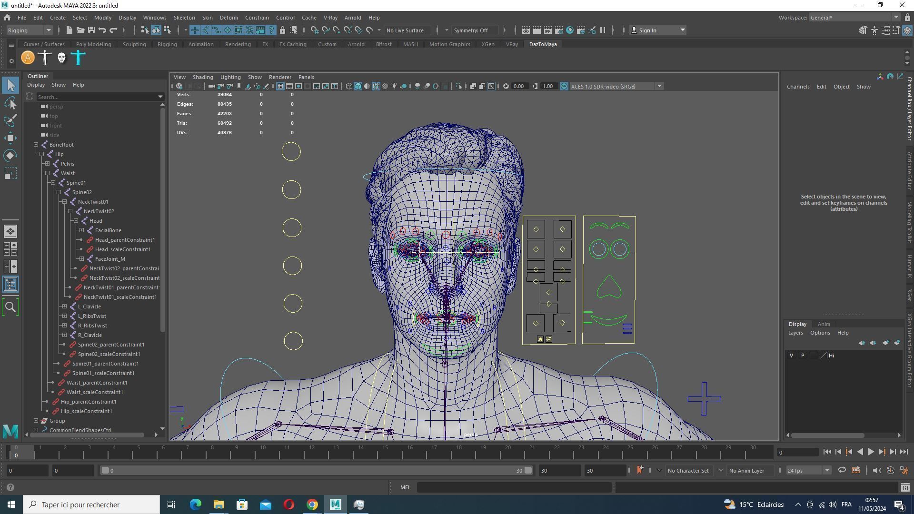Open the Outliner Display menu
The height and width of the screenshot is (514, 914).
[36, 85]
